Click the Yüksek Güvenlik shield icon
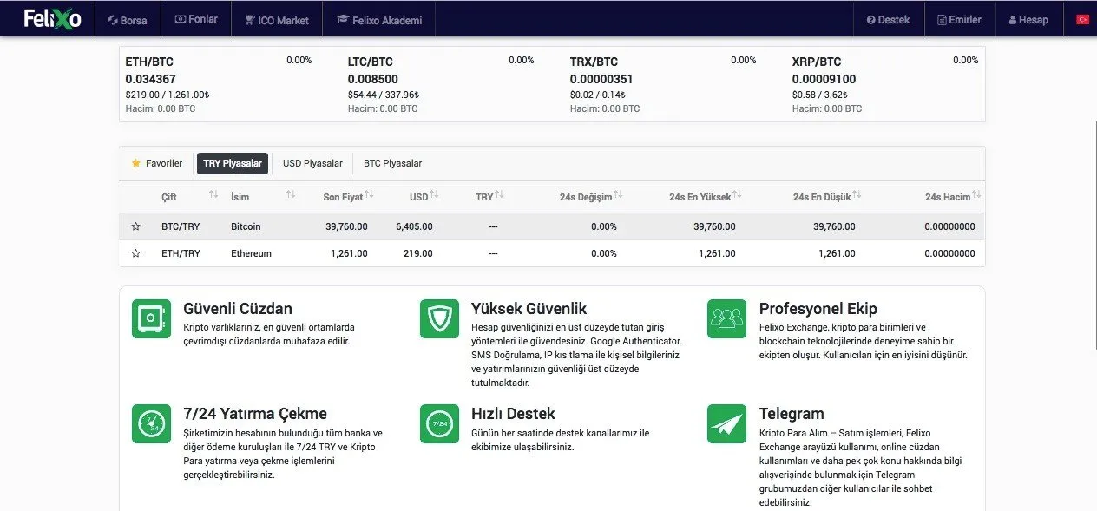The image size is (1097, 511). click(439, 318)
